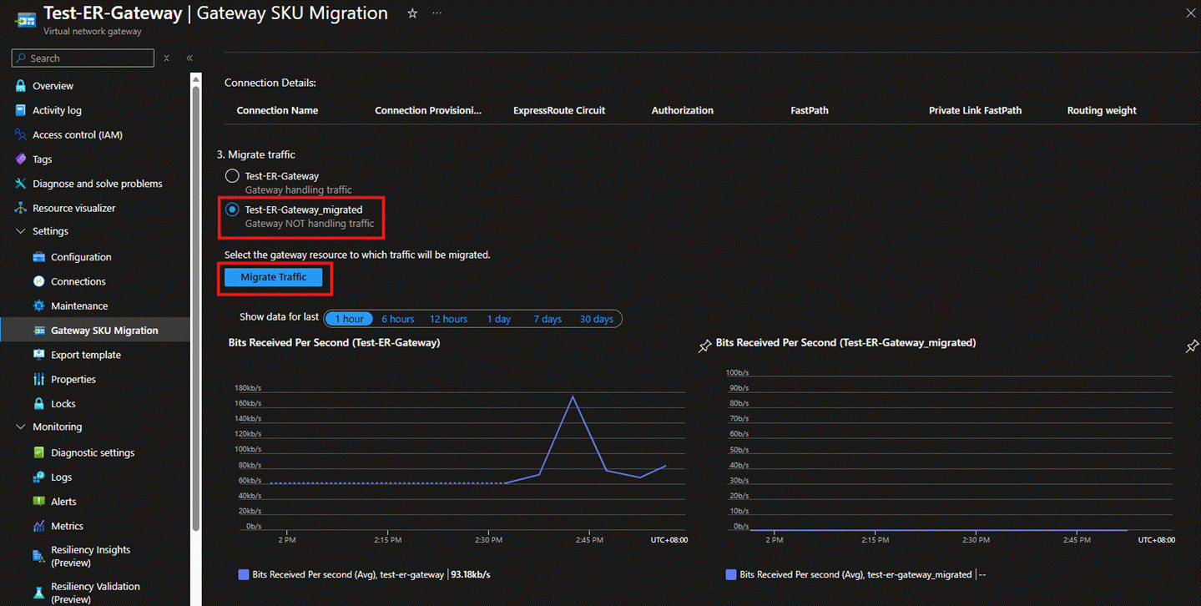Go to Diagnostic settings
Viewport: 1201px width, 606px height.
[92, 452]
